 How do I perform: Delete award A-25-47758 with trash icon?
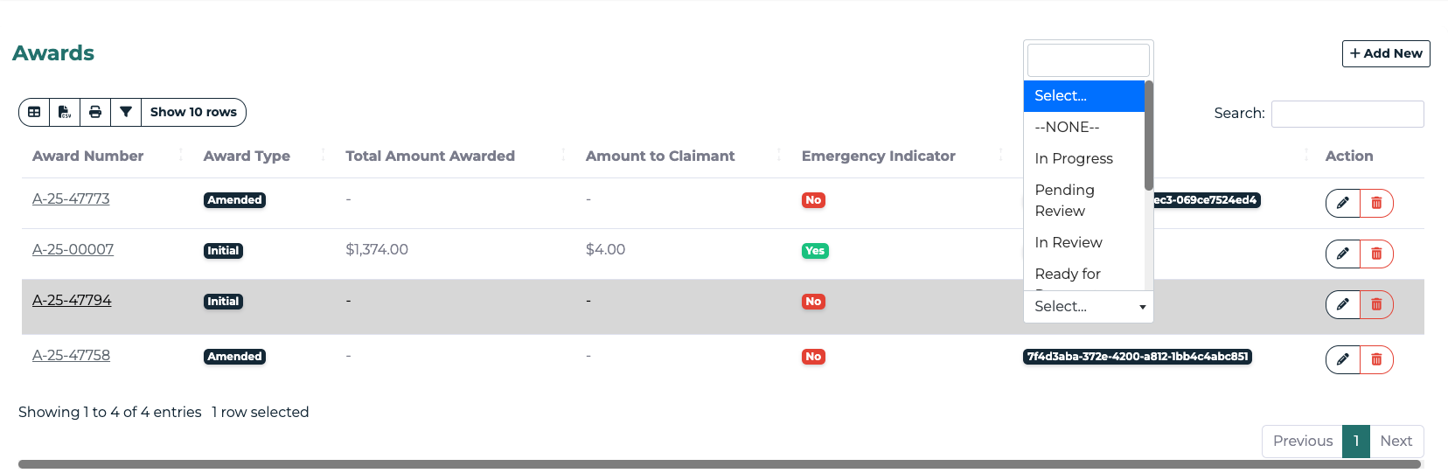pyautogui.click(x=1376, y=359)
